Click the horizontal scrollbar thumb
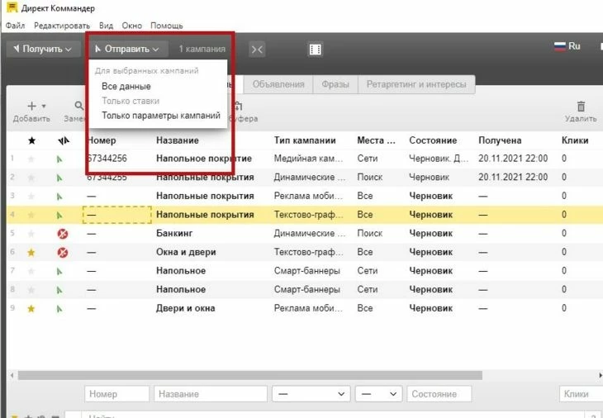Viewport: 603px width, 418px height. click(x=250, y=375)
